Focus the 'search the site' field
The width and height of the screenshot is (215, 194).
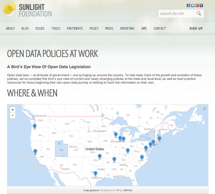(176, 14)
